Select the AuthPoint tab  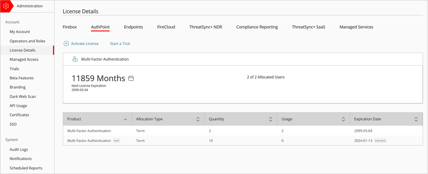[101, 27]
